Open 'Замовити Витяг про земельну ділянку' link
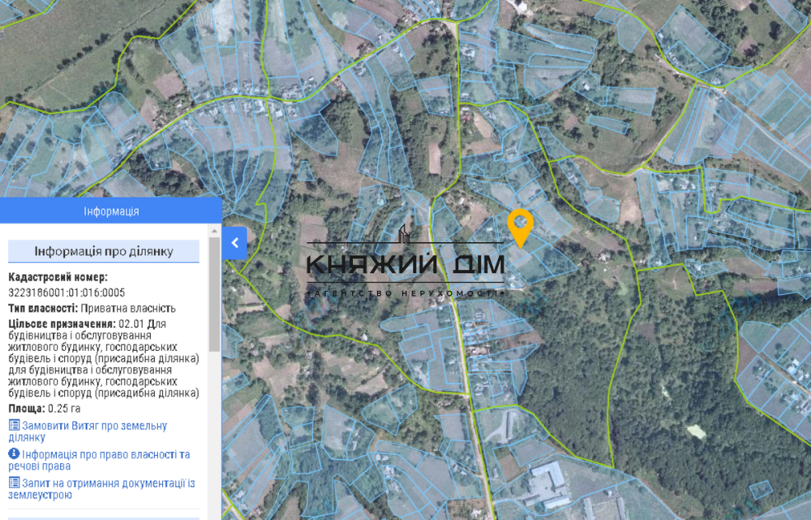Viewport: 811px width, 520px height. click(x=93, y=431)
